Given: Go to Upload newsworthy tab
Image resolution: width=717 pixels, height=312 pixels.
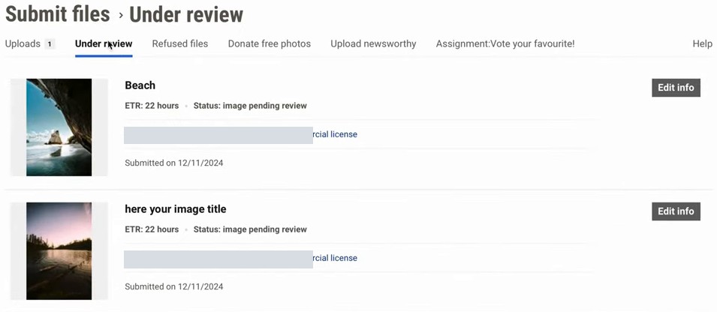Looking at the screenshot, I should pos(373,43).
